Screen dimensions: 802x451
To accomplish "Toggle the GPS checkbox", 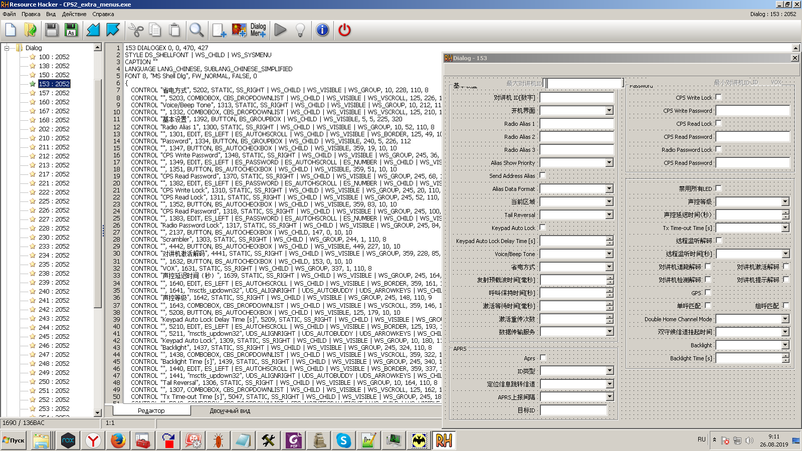I will click(708, 293).
